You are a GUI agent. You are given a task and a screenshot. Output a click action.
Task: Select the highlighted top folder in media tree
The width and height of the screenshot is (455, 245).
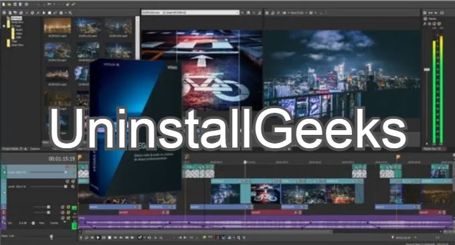tap(16, 18)
